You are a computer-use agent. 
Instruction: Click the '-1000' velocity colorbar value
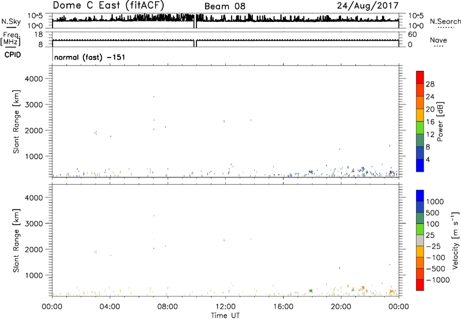(x=438, y=280)
